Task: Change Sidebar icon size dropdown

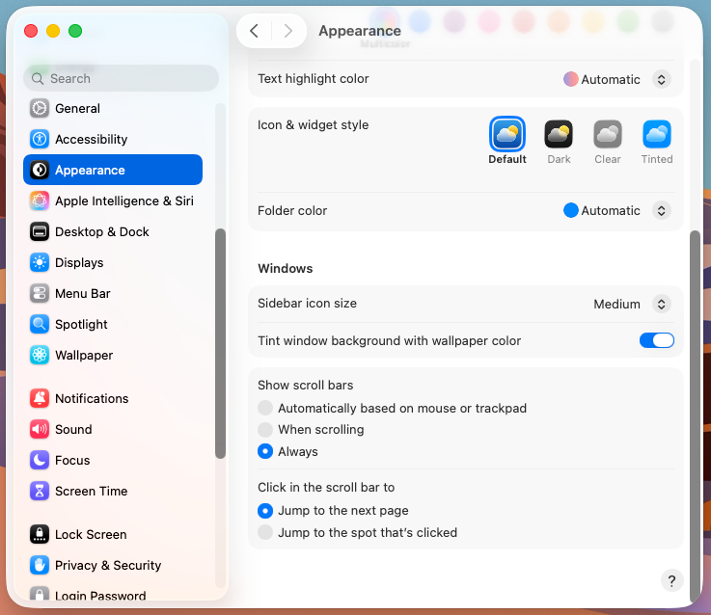Action: [x=661, y=304]
